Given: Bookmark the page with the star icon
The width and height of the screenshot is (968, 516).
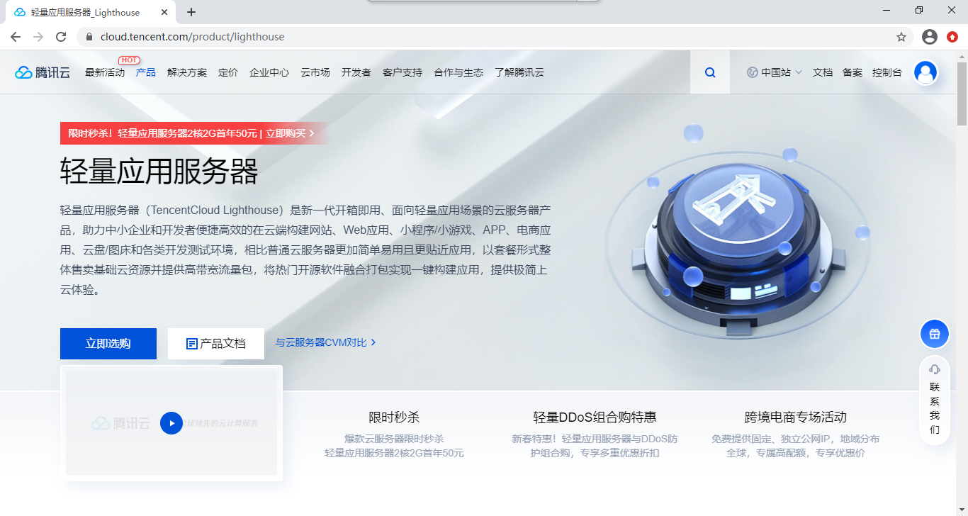Looking at the screenshot, I should (900, 36).
